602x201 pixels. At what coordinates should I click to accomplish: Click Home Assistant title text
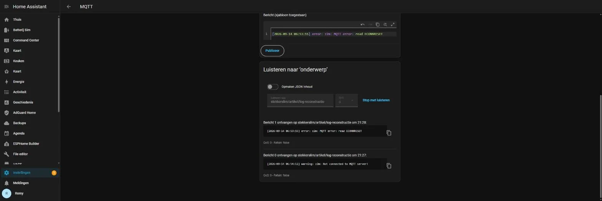(30, 7)
